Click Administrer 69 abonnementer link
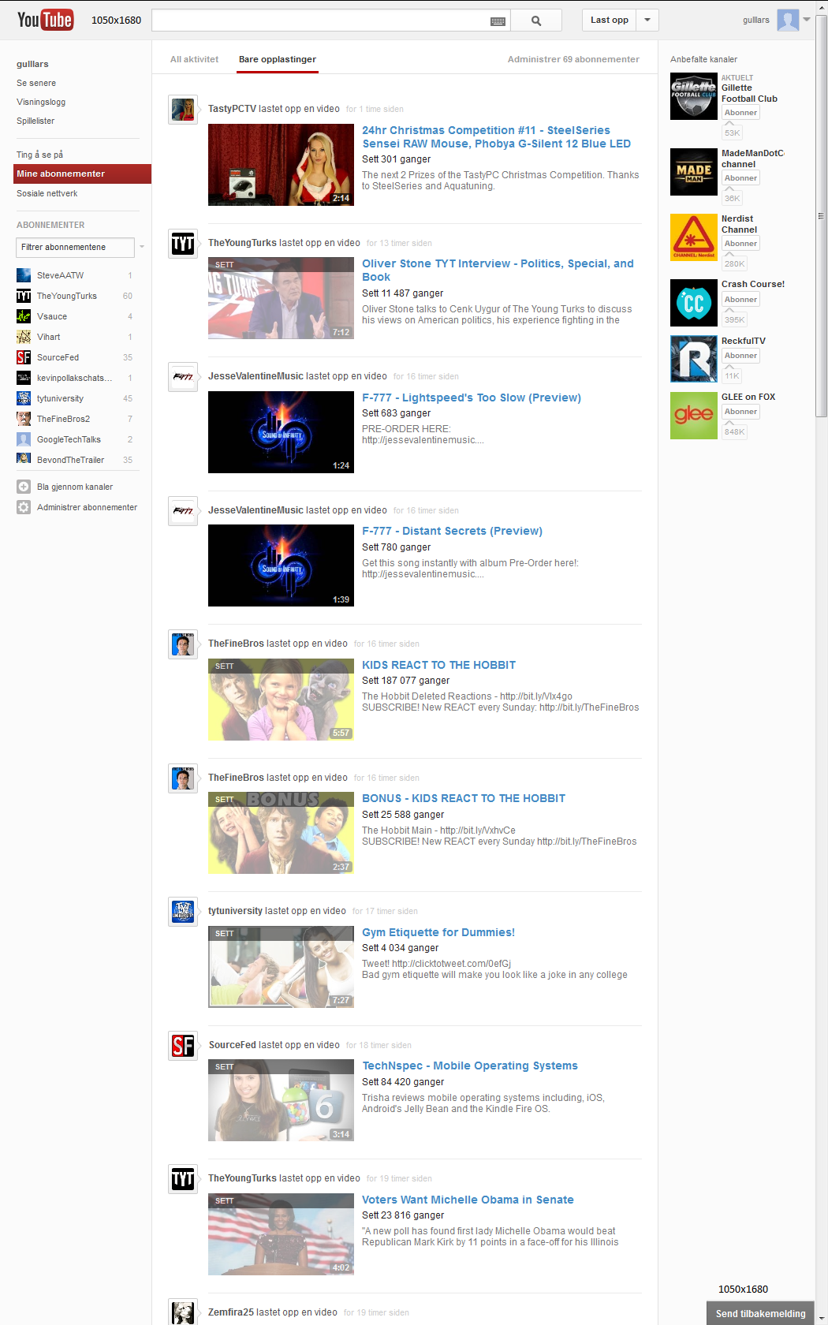The height and width of the screenshot is (1325, 828). click(573, 59)
